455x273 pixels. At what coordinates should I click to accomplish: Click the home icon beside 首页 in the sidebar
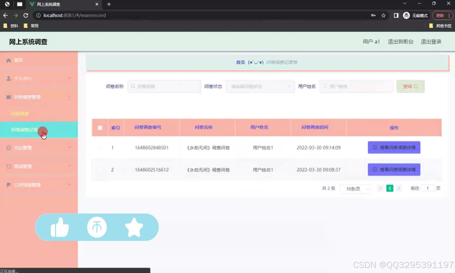pyautogui.click(x=9, y=60)
